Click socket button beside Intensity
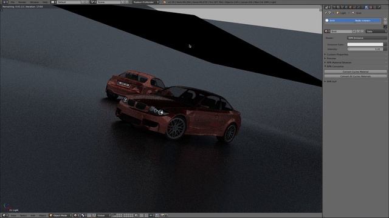The height and width of the screenshot is (218, 389). click(x=385, y=49)
